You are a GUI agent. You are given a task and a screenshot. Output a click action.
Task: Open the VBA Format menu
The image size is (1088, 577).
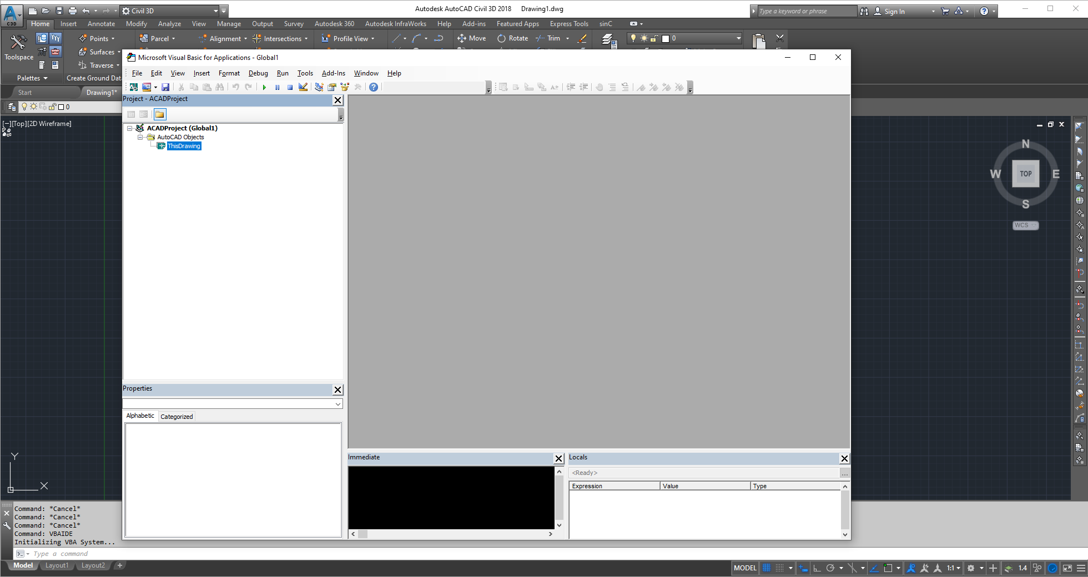tap(229, 73)
